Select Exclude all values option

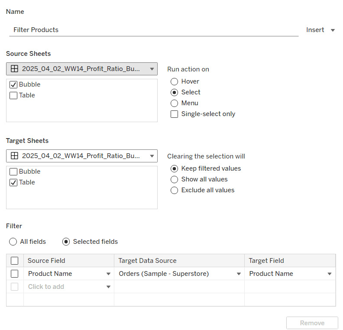coord(175,190)
